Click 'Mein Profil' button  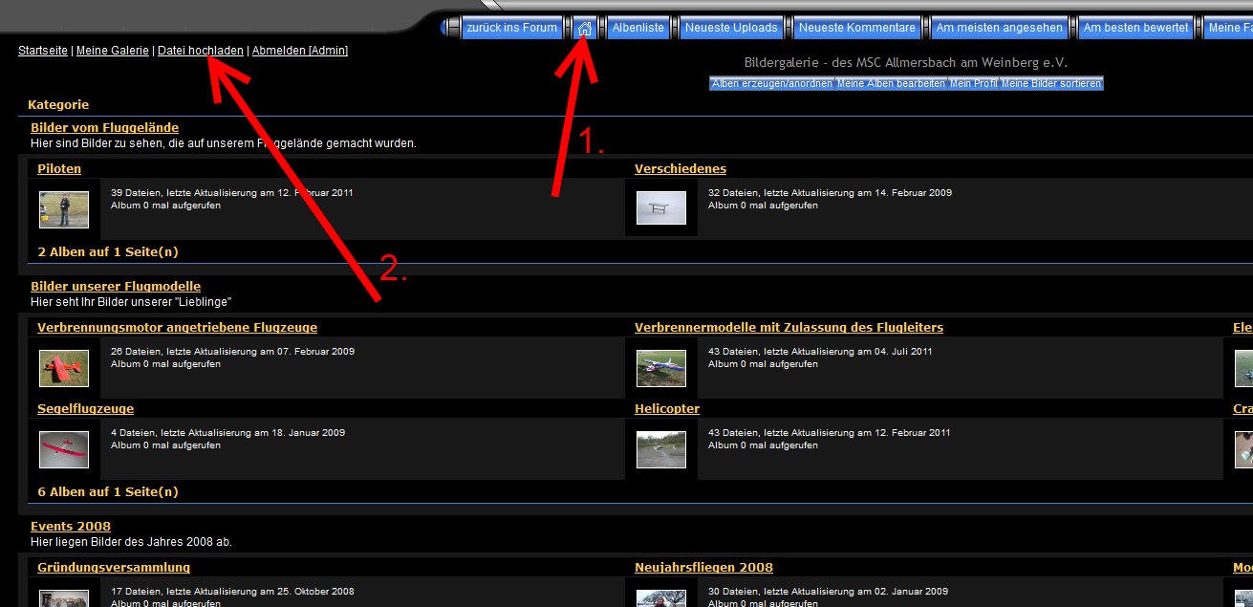click(x=973, y=84)
